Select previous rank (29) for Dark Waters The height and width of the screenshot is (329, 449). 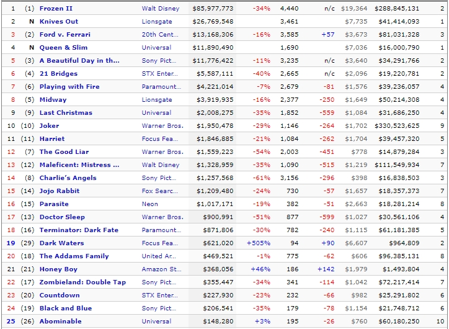[27, 243]
